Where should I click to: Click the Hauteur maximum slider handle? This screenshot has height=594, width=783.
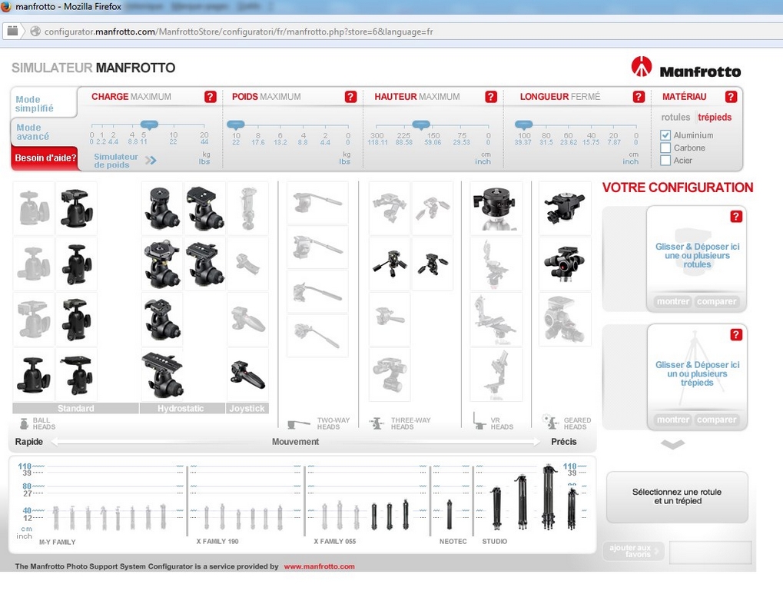coord(421,124)
